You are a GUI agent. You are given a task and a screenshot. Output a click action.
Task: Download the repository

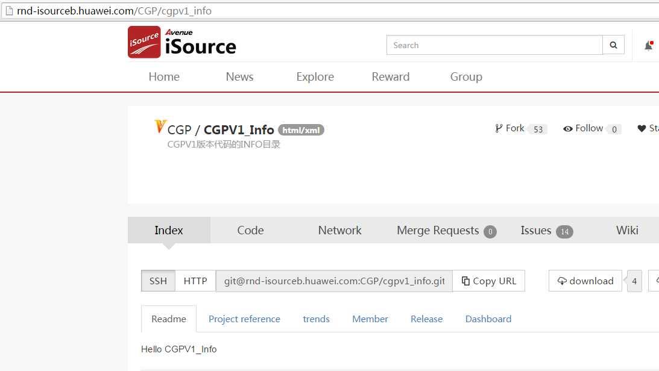click(x=585, y=281)
